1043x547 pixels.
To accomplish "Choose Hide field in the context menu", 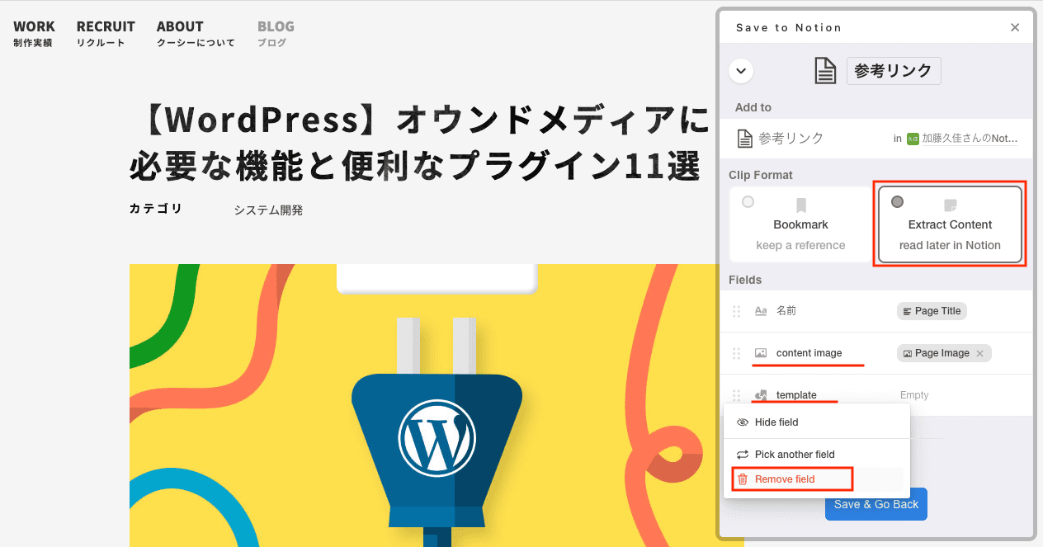I will click(817, 422).
